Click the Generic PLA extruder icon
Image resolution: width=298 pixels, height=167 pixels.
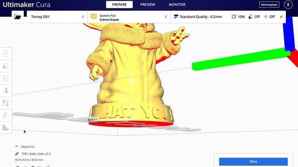coord(94,17)
